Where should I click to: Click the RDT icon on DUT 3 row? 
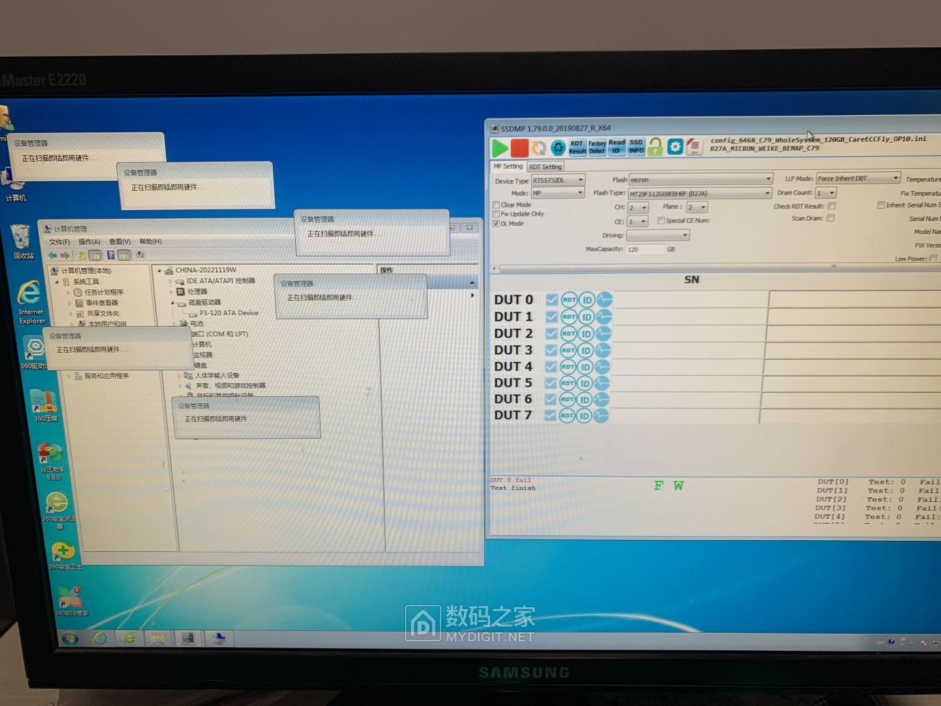click(569, 350)
